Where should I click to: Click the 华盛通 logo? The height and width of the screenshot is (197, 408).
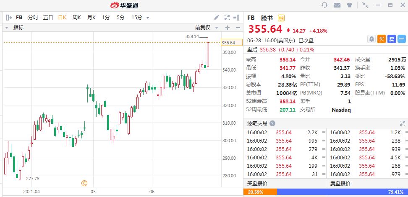[x=124, y=5]
